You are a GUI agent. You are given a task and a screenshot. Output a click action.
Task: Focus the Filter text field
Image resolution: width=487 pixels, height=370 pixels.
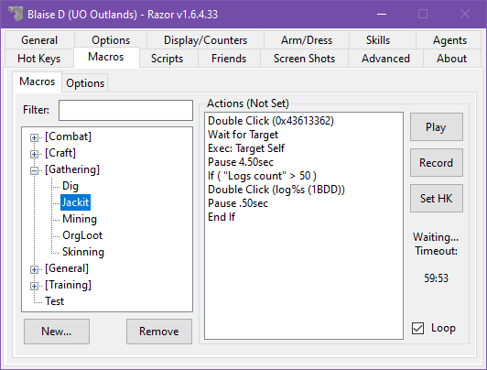pyautogui.click(x=125, y=110)
